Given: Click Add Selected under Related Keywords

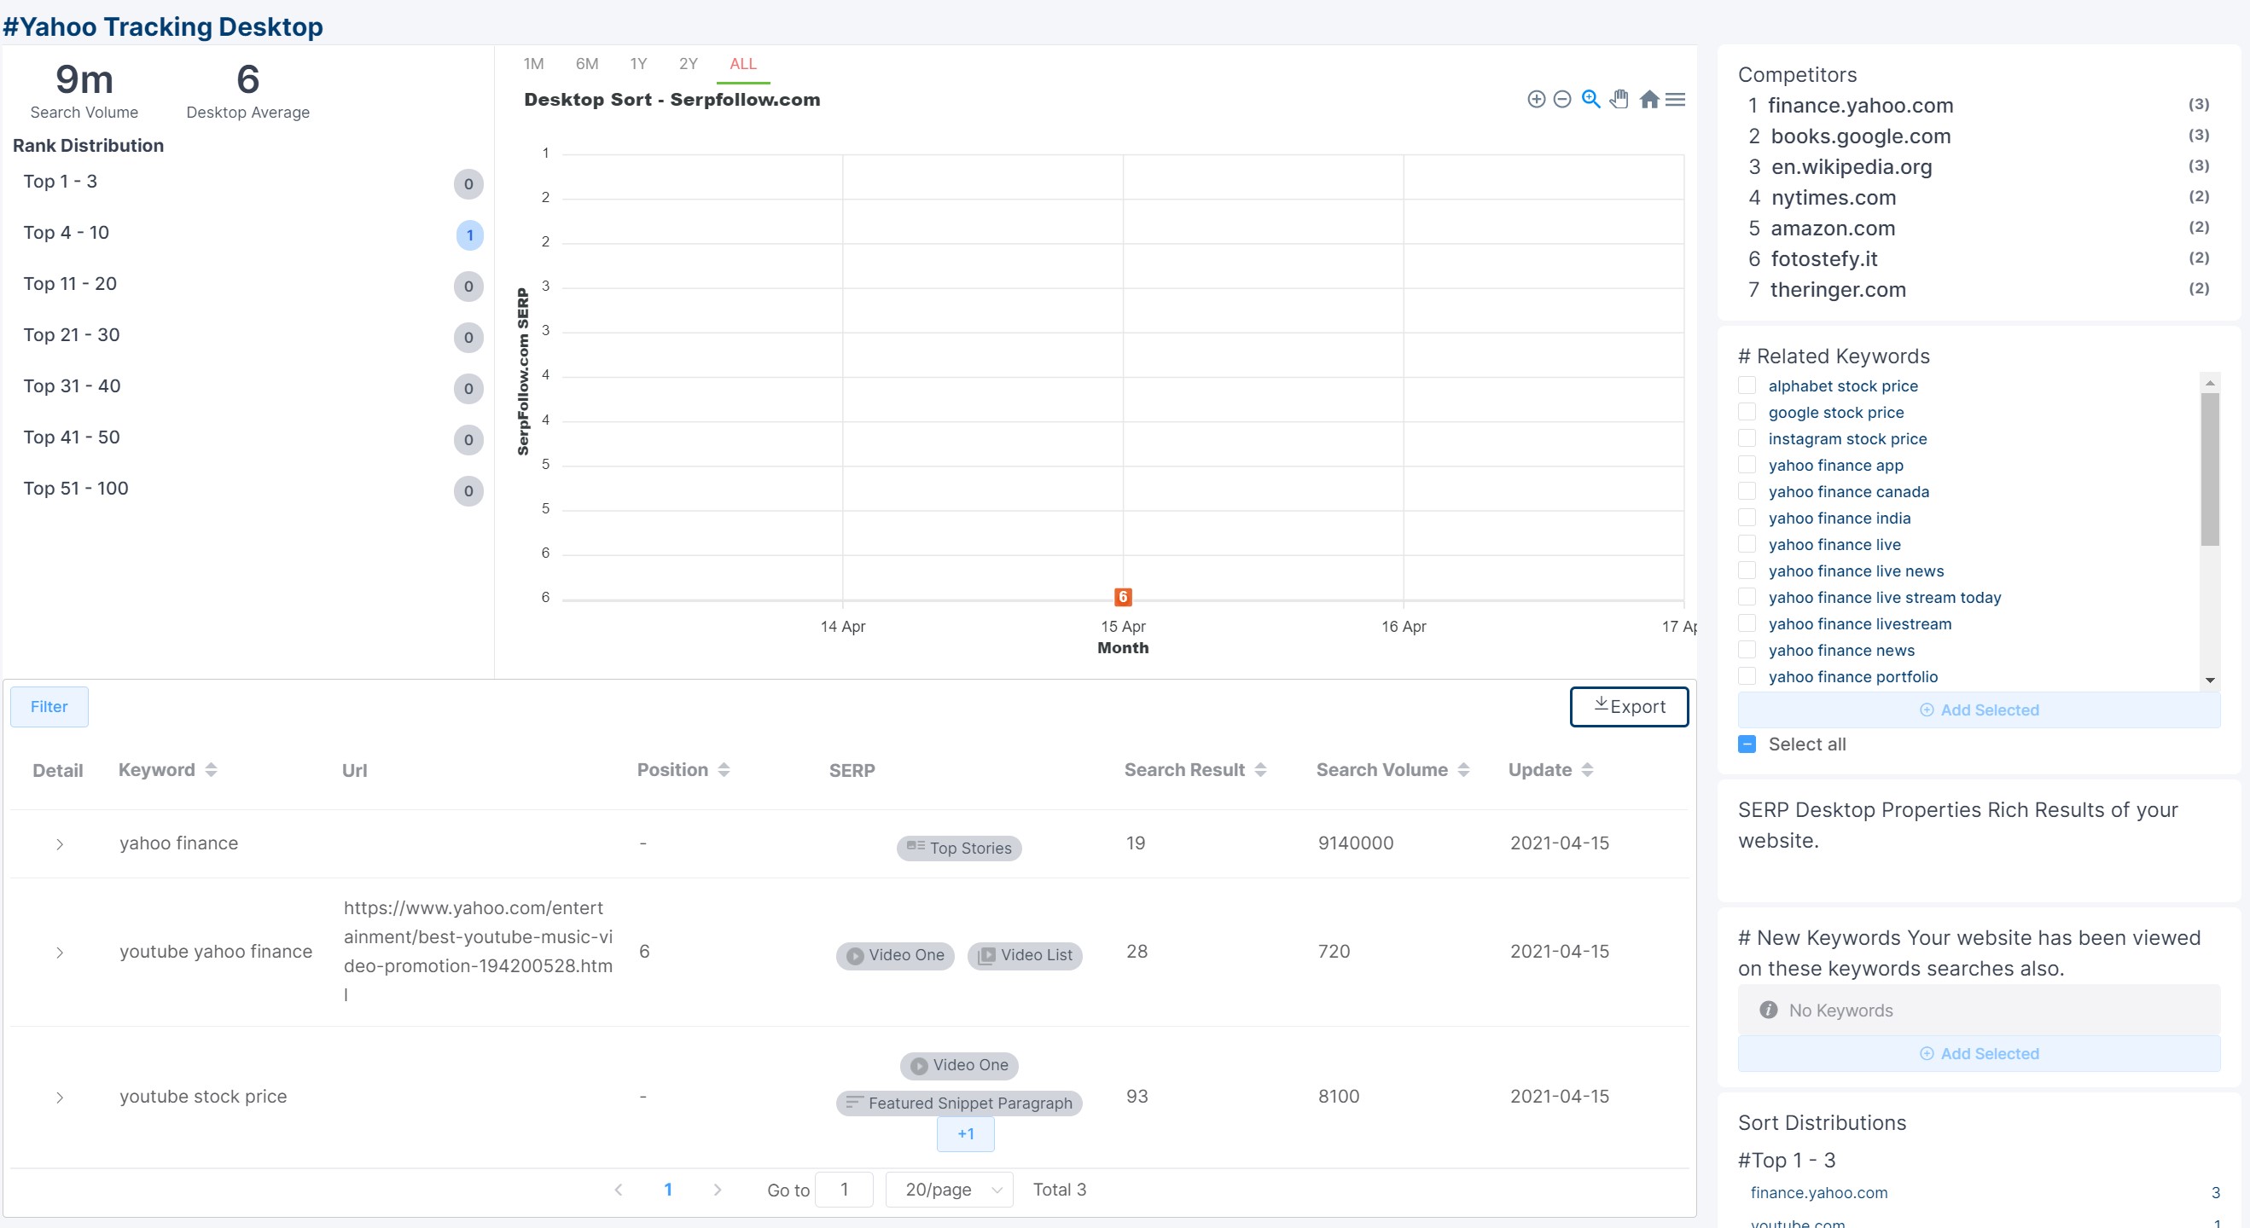Looking at the screenshot, I should coord(1980,710).
